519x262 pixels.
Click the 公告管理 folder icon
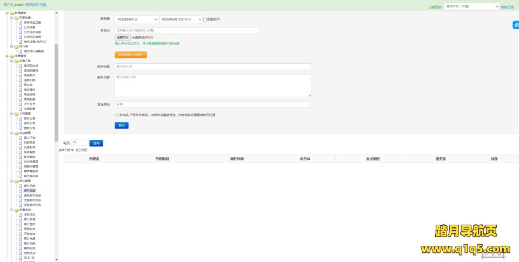point(15,113)
